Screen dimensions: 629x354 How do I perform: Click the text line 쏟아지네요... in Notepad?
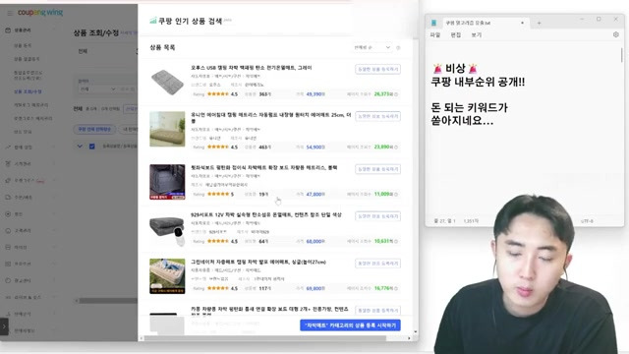(462, 120)
